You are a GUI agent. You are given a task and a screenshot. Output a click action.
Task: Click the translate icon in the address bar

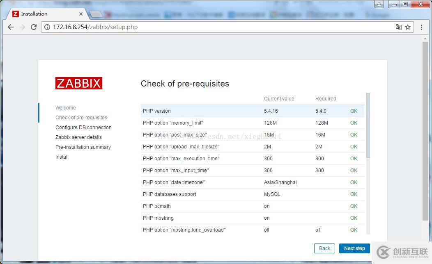point(398,27)
